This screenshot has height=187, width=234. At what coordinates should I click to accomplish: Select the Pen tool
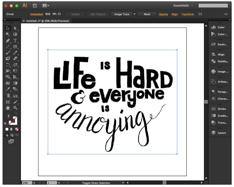(x=8, y=40)
